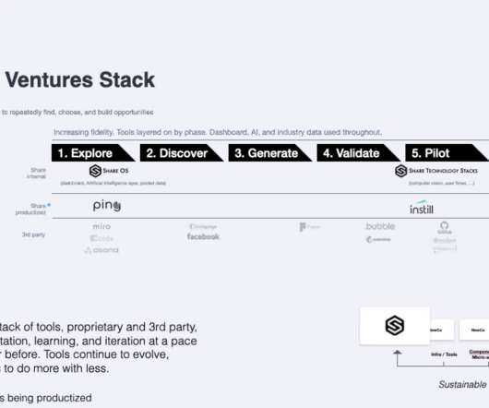
Task: Click the facebook logo
Action: [x=203, y=236]
